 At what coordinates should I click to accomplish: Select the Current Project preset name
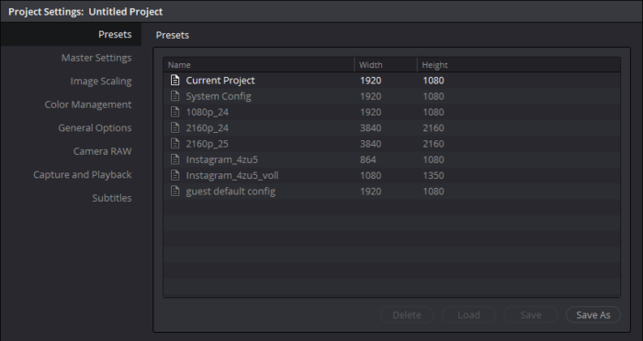coord(220,81)
